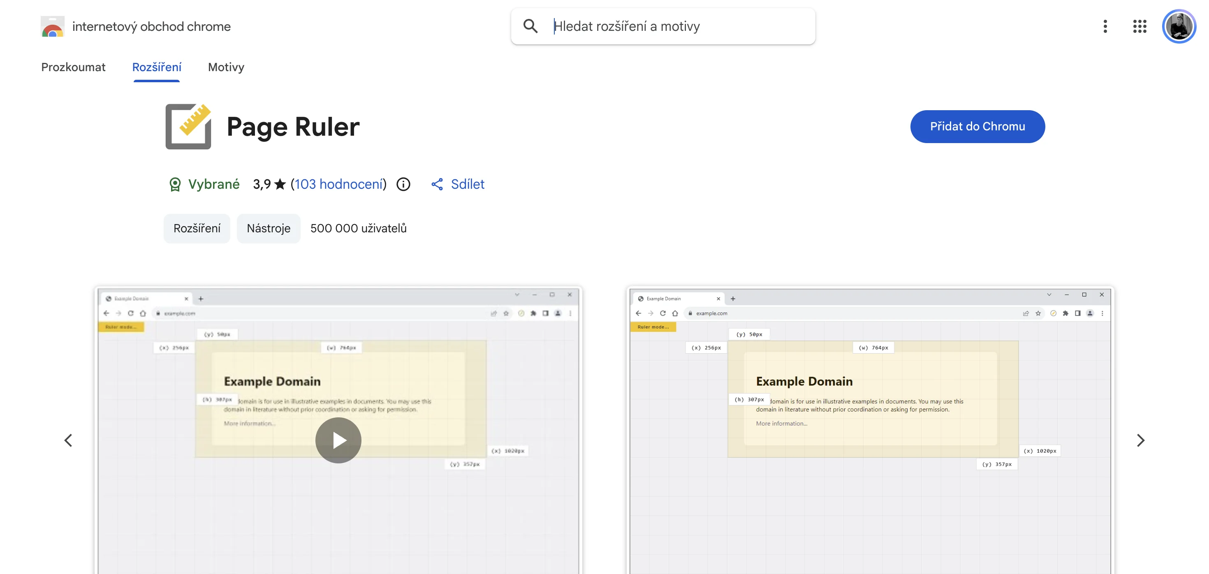Image resolution: width=1209 pixels, height=574 pixels.
Task: Play the Page Ruler preview video
Action: (x=338, y=440)
